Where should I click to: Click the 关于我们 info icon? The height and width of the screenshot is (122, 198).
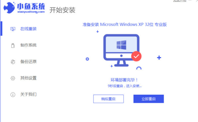[13, 95]
